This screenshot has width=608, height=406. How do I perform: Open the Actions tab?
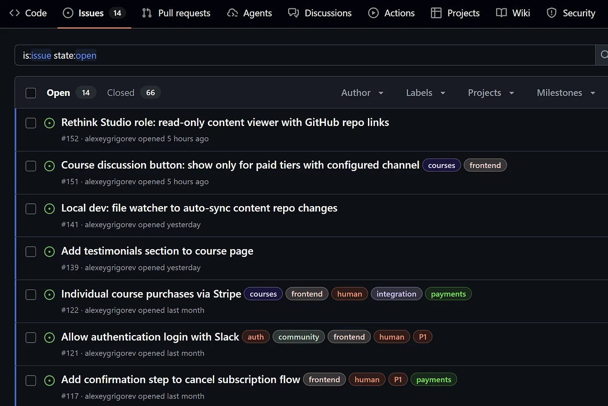(x=391, y=13)
